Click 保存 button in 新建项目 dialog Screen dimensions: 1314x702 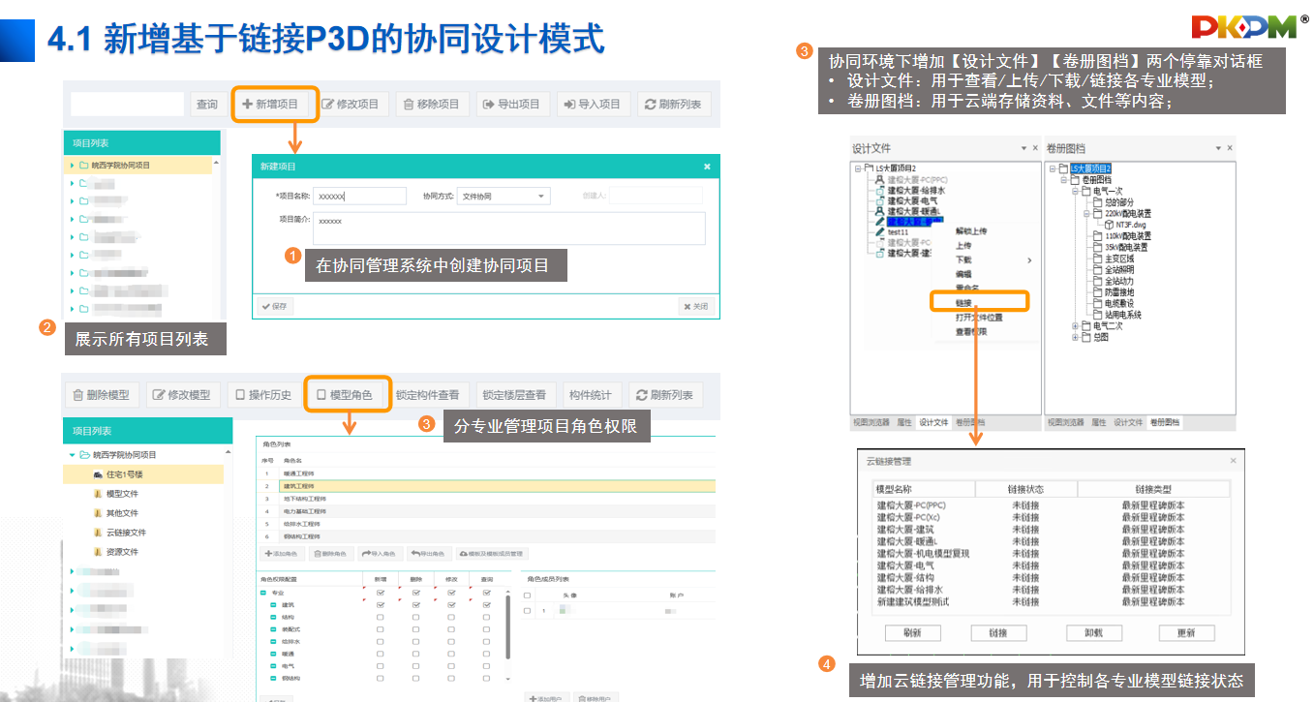pyautogui.click(x=273, y=306)
